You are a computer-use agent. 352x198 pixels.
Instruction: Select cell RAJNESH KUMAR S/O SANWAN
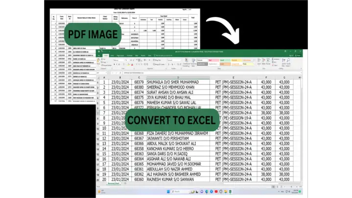click(x=178, y=179)
